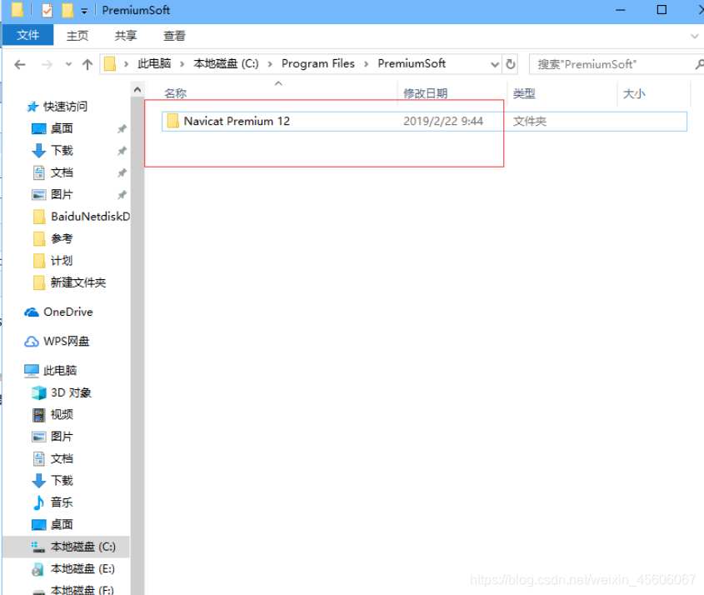The image size is (704, 595).
Task: Select 此电脑 in navigation pane
Action: coord(60,371)
